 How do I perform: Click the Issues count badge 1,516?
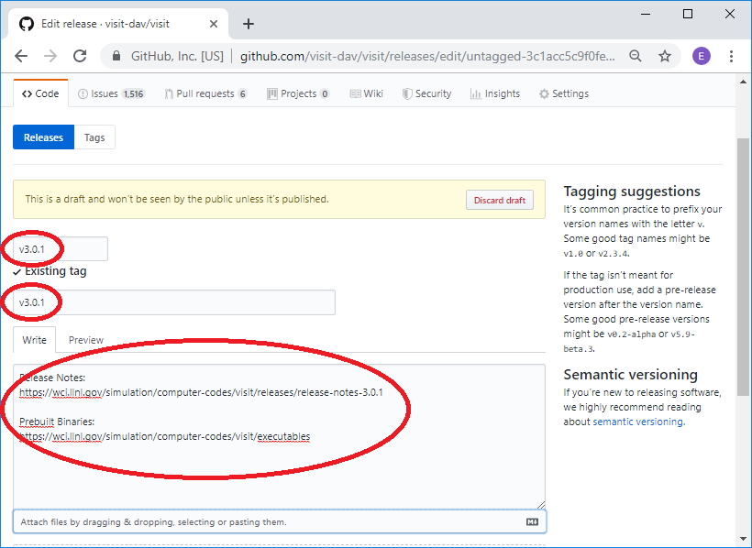click(x=133, y=94)
